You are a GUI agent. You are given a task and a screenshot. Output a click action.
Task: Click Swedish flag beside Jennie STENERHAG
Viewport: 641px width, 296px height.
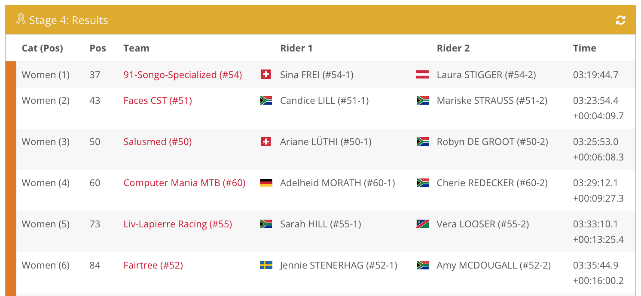pyautogui.click(x=266, y=265)
